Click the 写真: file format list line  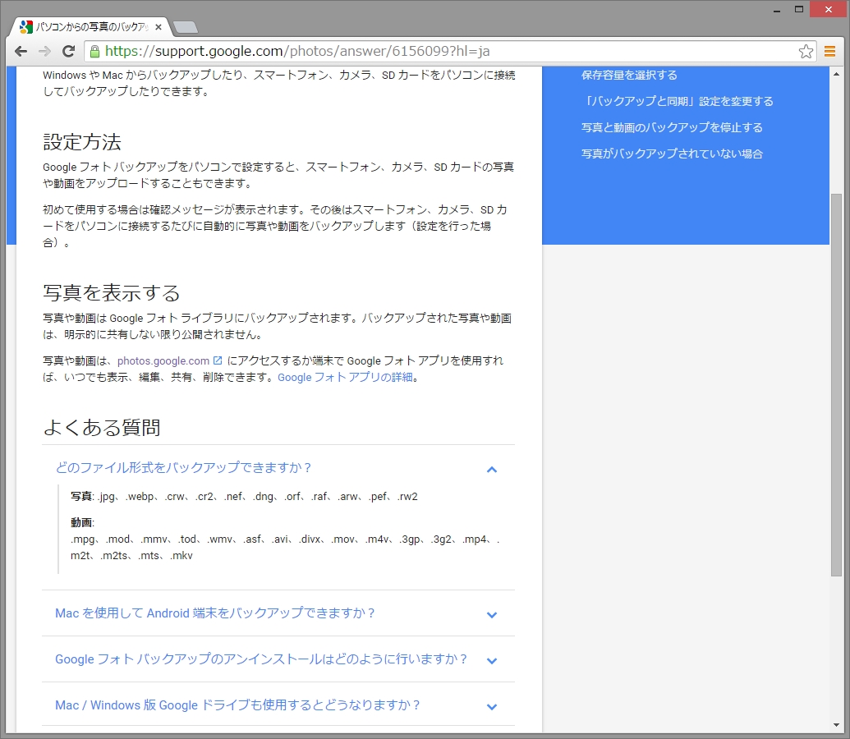[244, 497]
